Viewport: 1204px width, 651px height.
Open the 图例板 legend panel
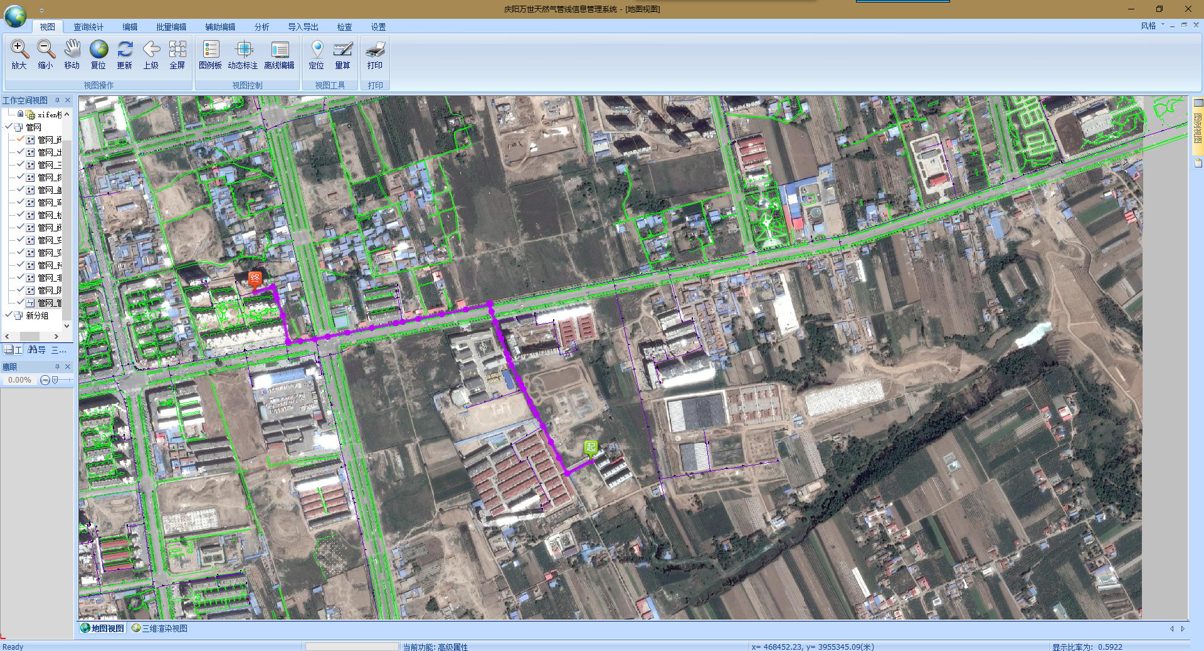tap(210, 54)
